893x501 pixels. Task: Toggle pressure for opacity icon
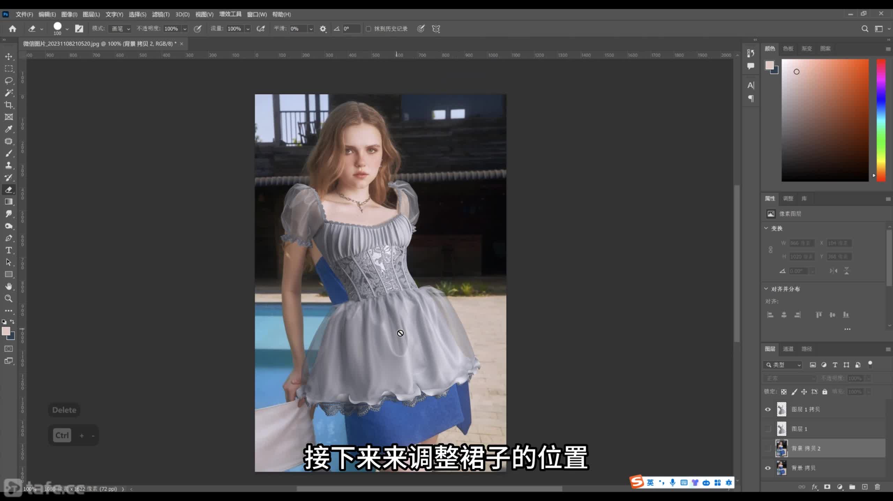197,29
